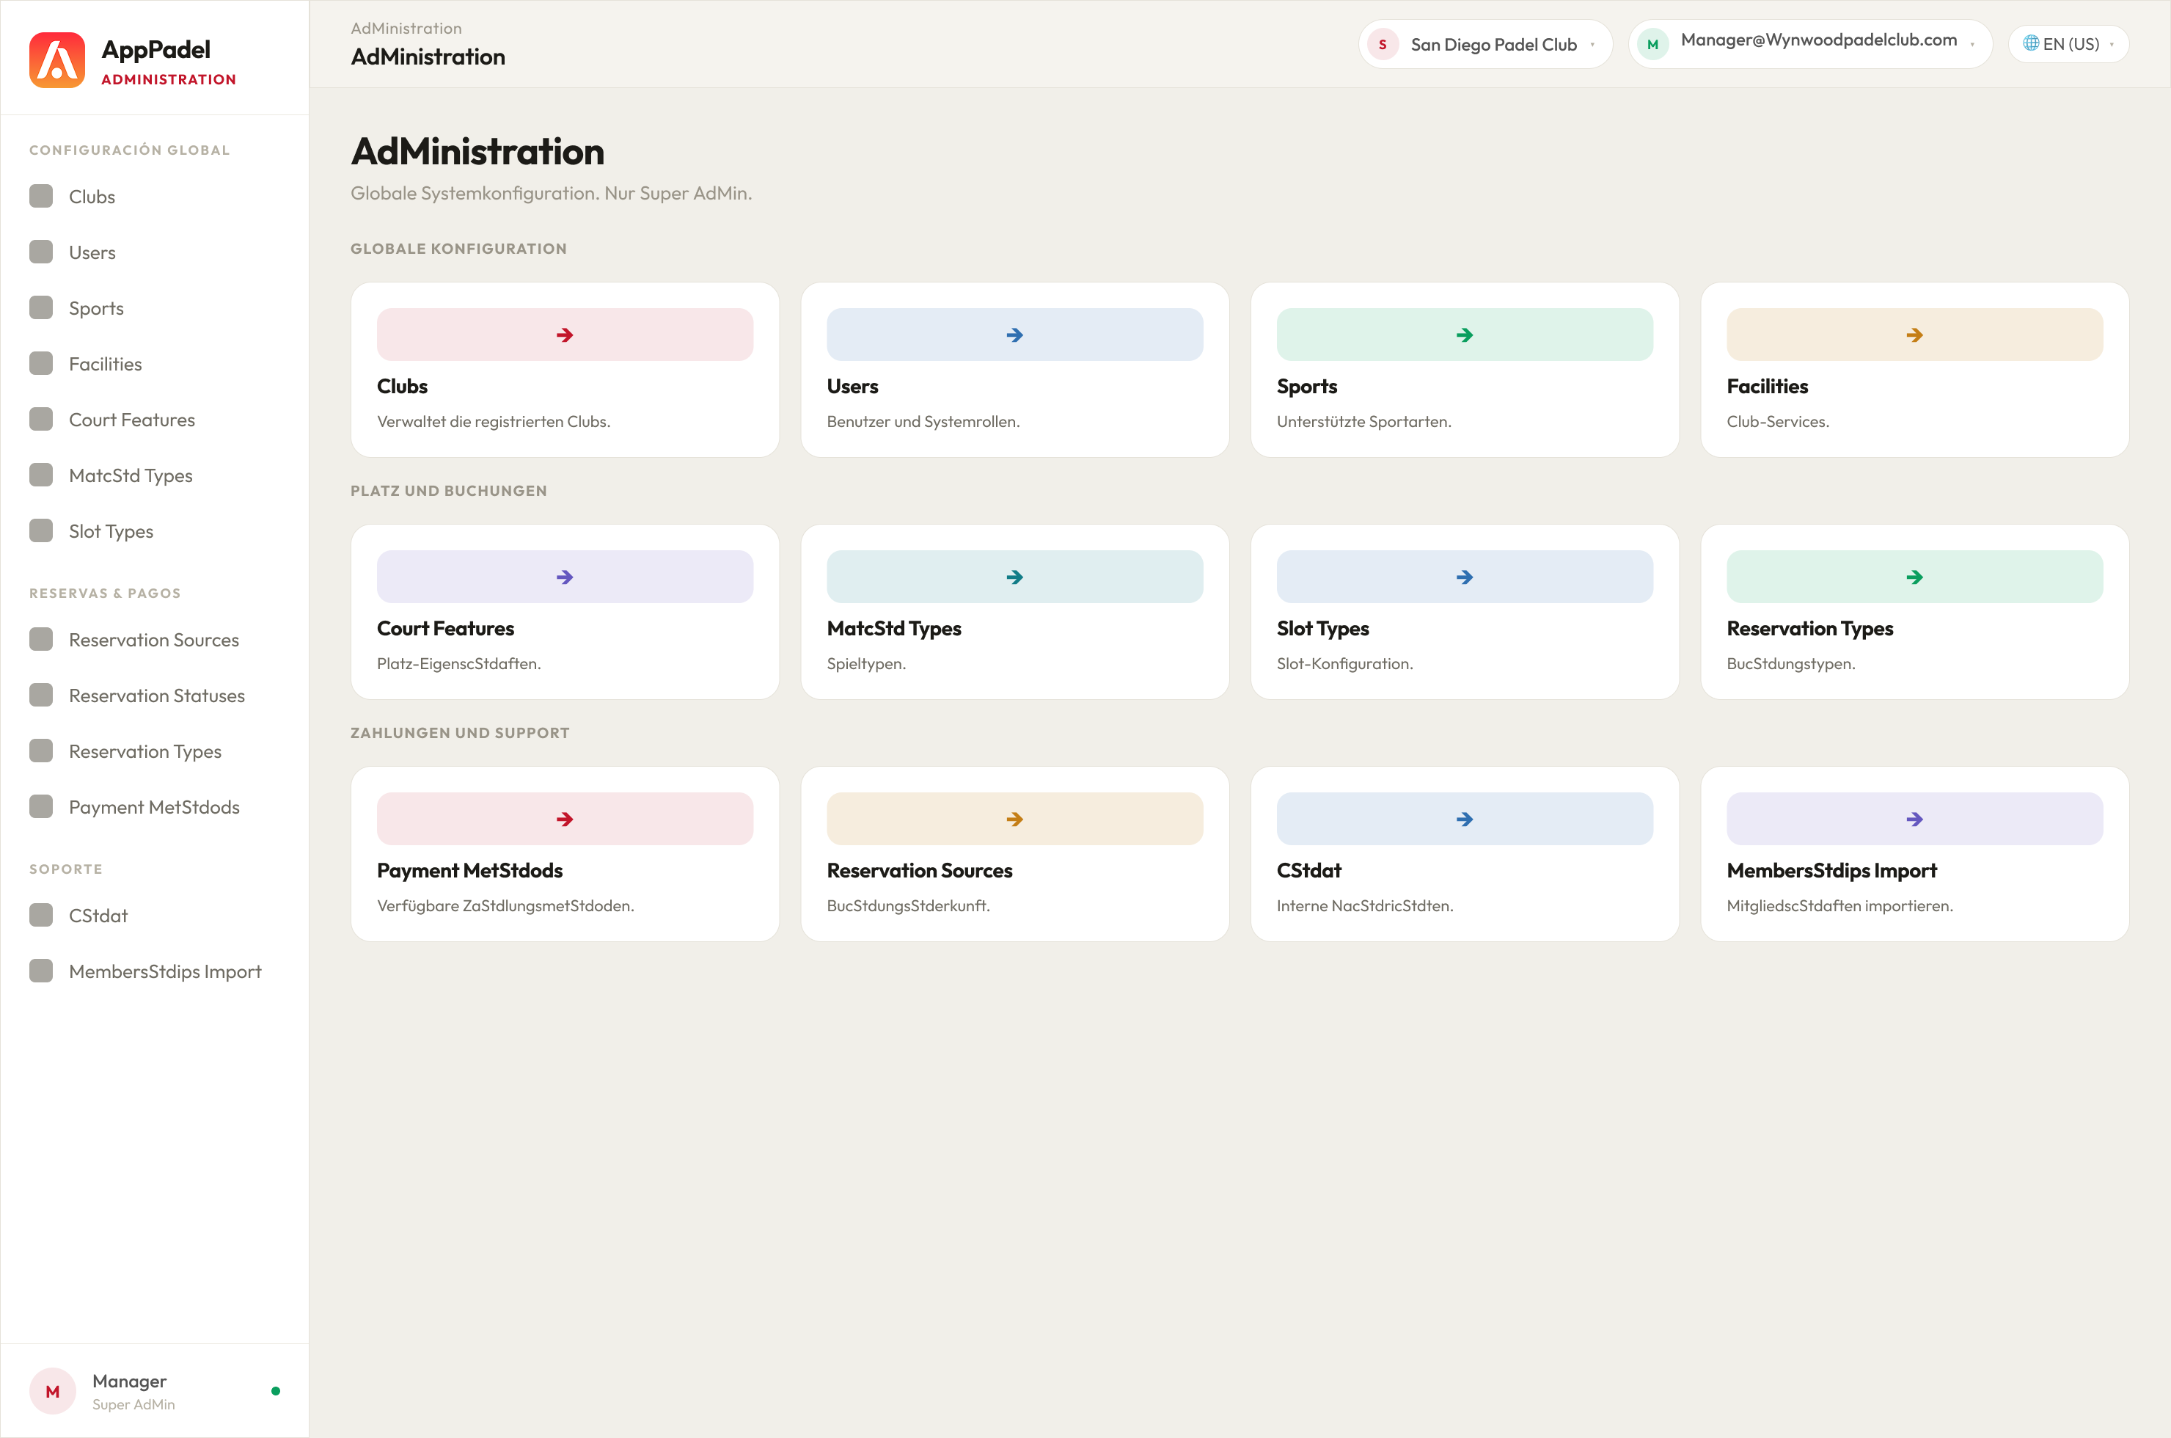Click the green M avatar in top bar
Image resolution: width=2171 pixels, height=1438 pixels.
point(1653,44)
